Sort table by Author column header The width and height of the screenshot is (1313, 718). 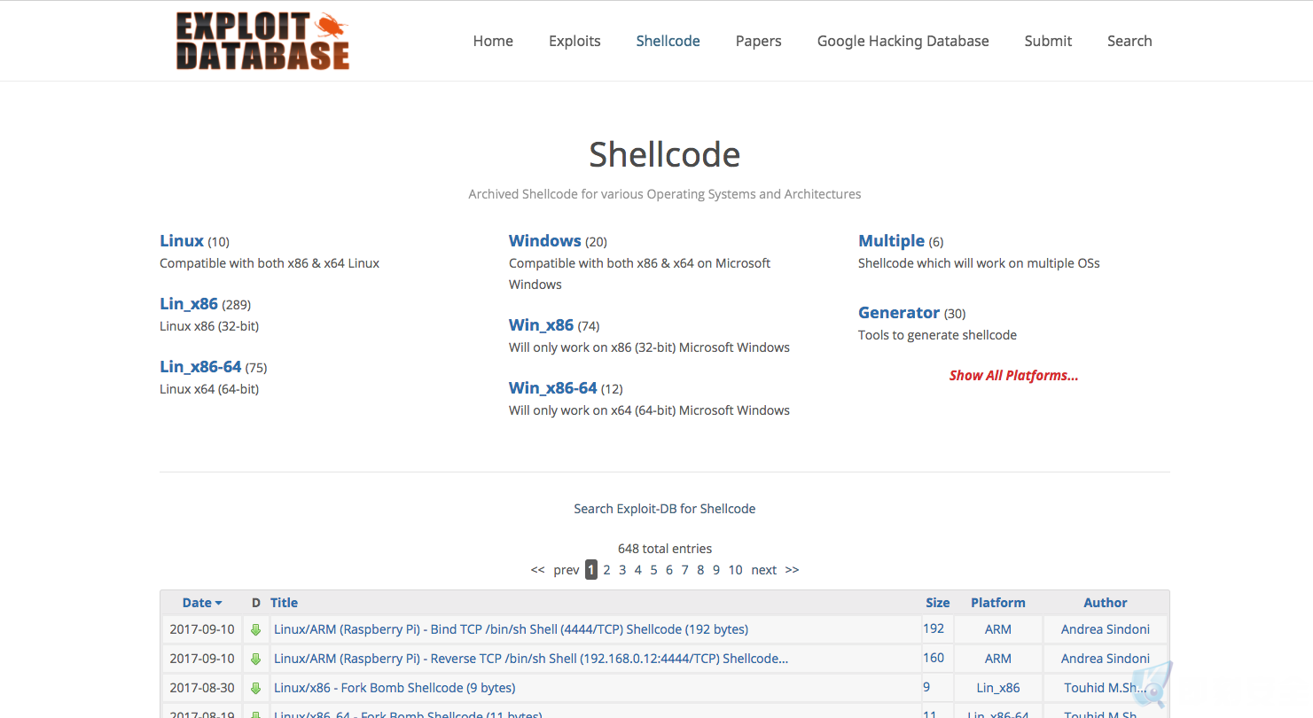[x=1106, y=603]
